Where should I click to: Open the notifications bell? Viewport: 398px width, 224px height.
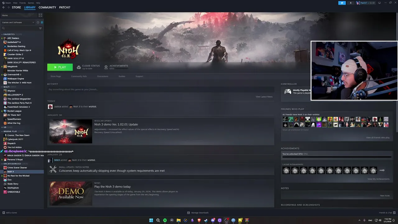pyautogui.click(x=351, y=3)
